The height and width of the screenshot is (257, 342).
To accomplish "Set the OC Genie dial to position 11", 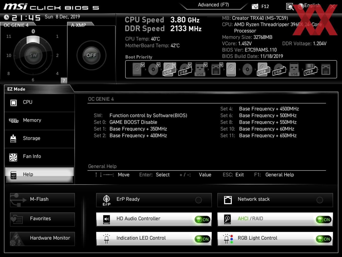I will [x=9, y=36].
